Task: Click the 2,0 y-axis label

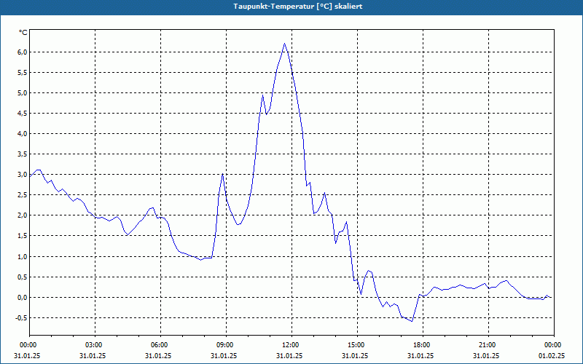Action: coord(23,215)
